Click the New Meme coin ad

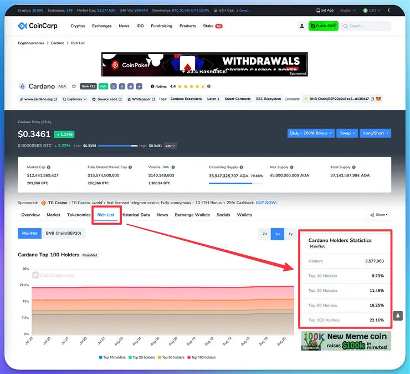[x=346, y=341]
